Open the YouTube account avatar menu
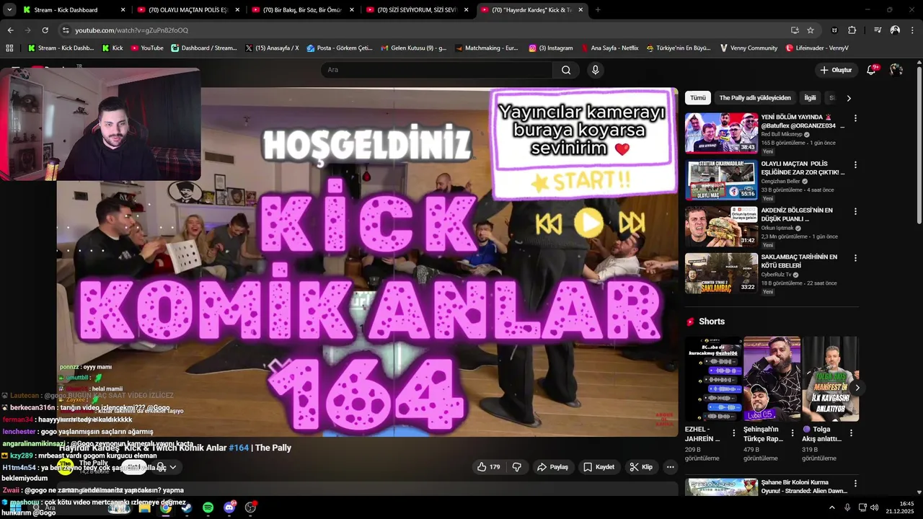Image resolution: width=923 pixels, height=519 pixels. [x=896, y=70]
